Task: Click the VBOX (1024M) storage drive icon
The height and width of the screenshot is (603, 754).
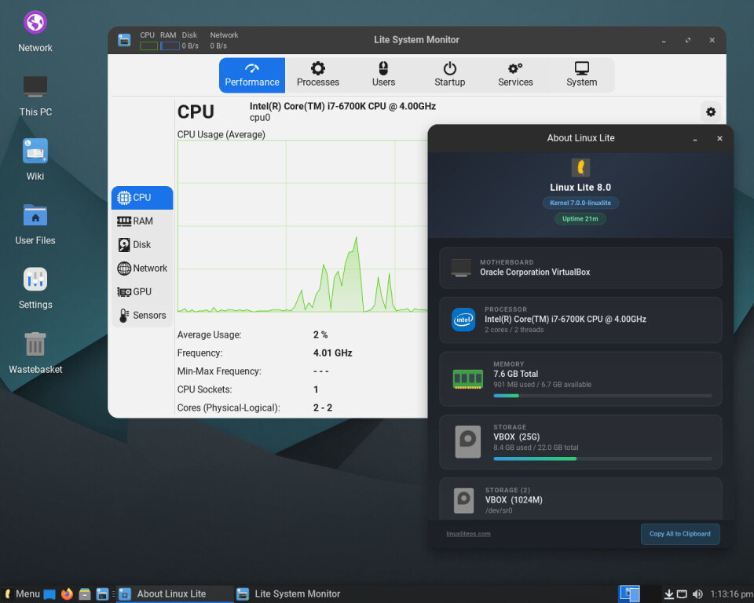Action: pos(463,501)
